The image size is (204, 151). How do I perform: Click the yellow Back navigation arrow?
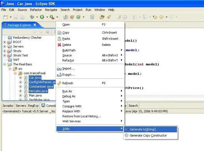coord(162,17)
